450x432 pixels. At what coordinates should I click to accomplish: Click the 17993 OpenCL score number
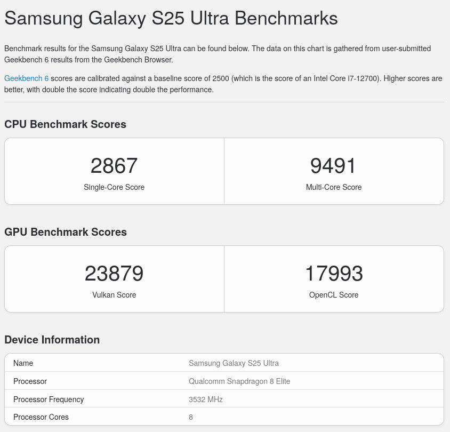click(x=333, y=273)
